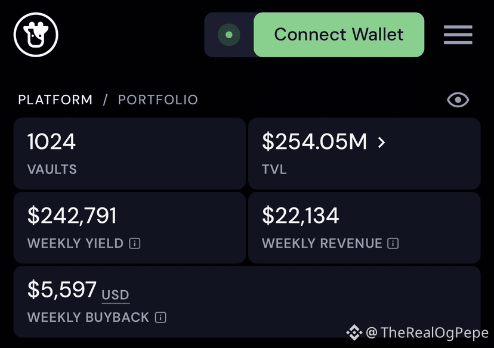Toggle balance visibility eye icon
Viewport: 494px width, 348px height.
click(458, 100)
